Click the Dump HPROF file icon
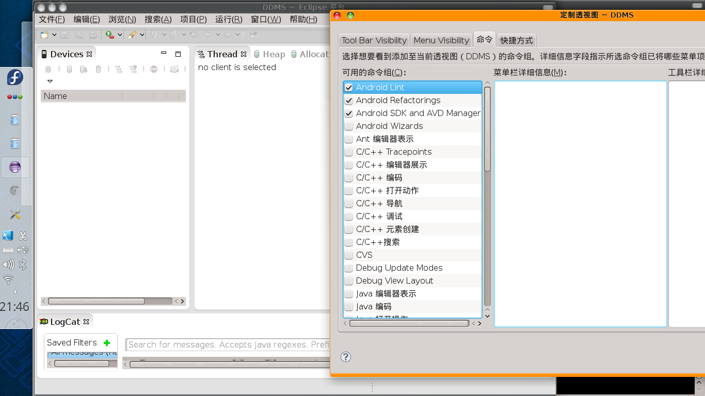 (x=84, y=69)
